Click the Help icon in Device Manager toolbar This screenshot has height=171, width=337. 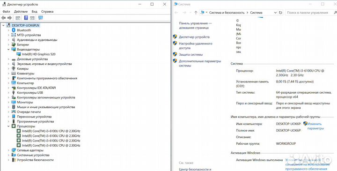(x=26, y=18)
